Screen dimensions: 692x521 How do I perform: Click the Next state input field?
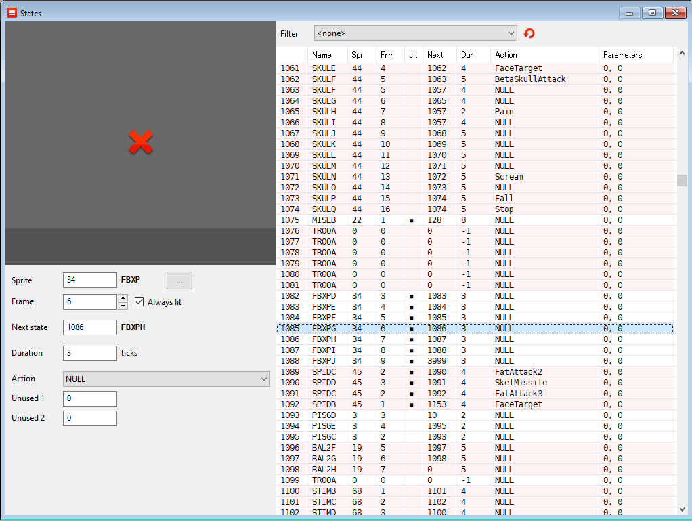(x=90, y=327)
